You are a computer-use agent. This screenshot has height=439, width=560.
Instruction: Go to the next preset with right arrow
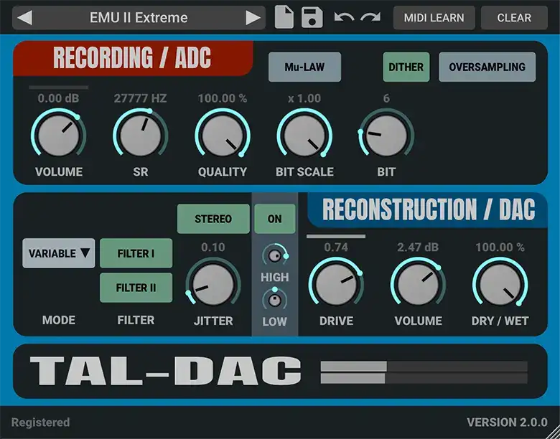point(253,17)
